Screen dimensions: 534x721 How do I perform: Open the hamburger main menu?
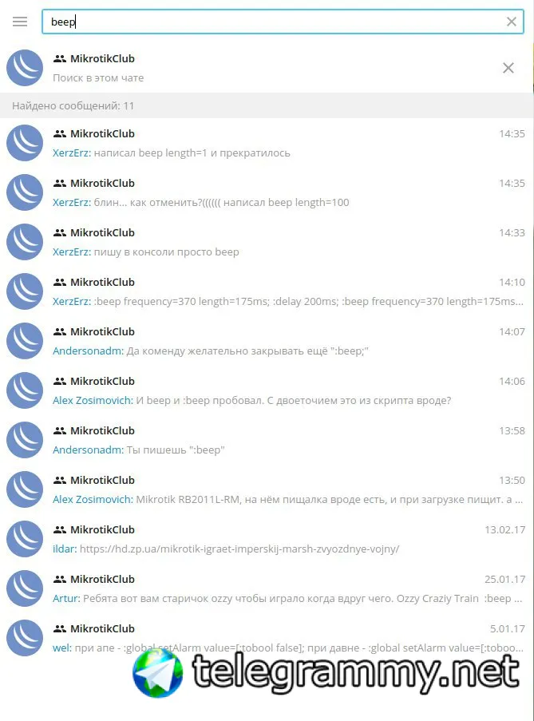coord(20,22)
